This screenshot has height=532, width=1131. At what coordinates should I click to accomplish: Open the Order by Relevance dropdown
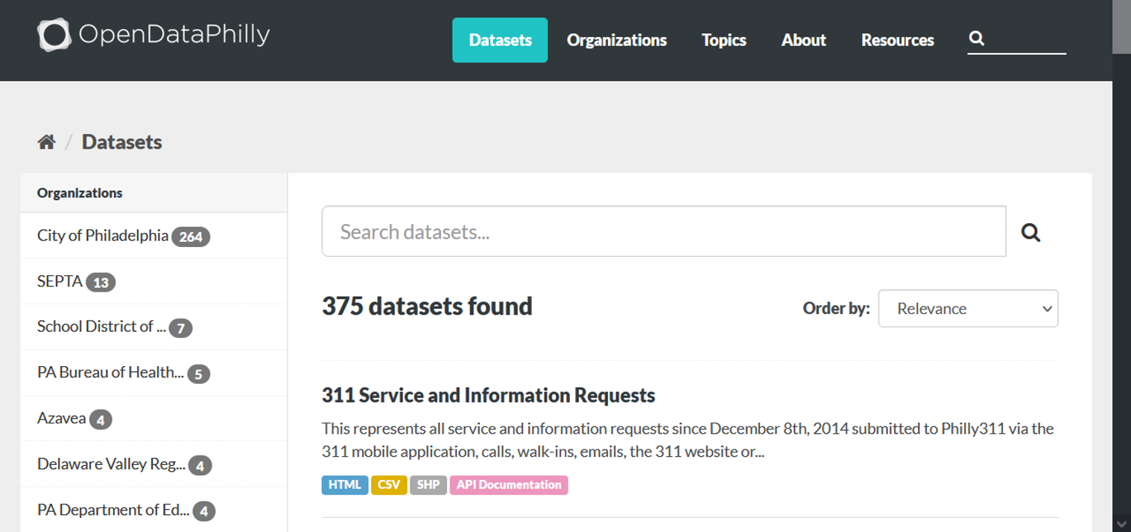tap(968, 308)
